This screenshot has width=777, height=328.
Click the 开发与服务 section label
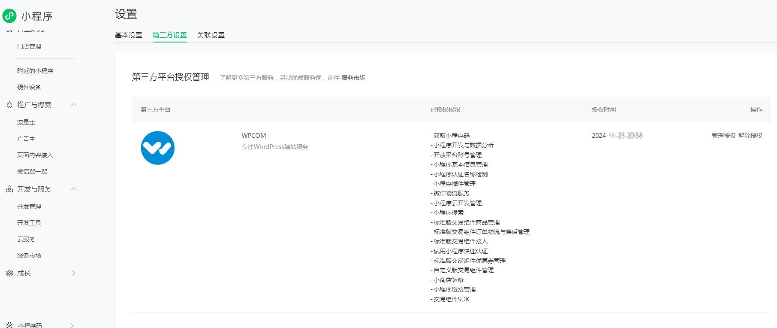[x=34, y=189]
